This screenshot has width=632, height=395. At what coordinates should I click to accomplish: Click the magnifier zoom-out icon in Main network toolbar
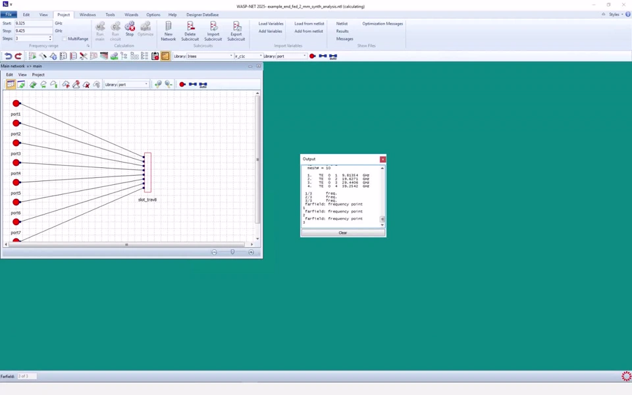pos(169,84)
